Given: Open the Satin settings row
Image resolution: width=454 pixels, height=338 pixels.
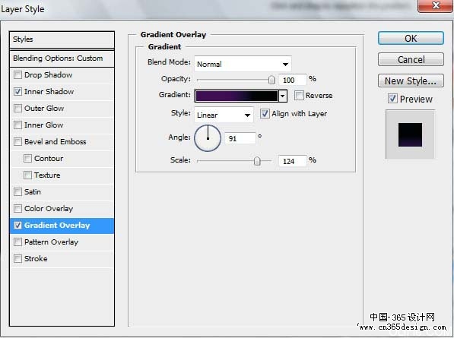Looking at the screenshot, I should (x=62, y=192).
